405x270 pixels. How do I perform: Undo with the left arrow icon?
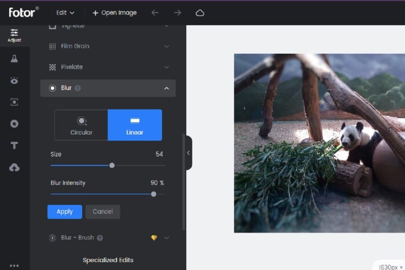[155, 13]
